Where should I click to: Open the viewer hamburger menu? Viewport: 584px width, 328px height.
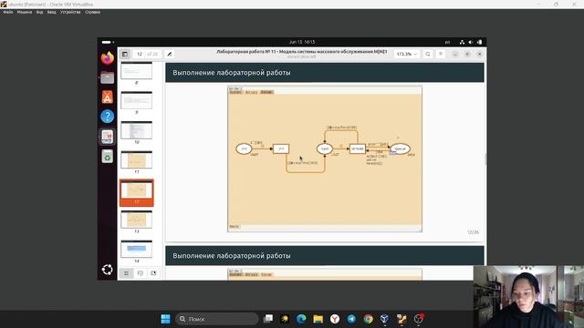click(441, 55)
